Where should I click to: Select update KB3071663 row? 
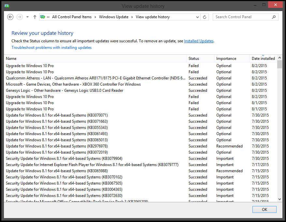point(140,121)
